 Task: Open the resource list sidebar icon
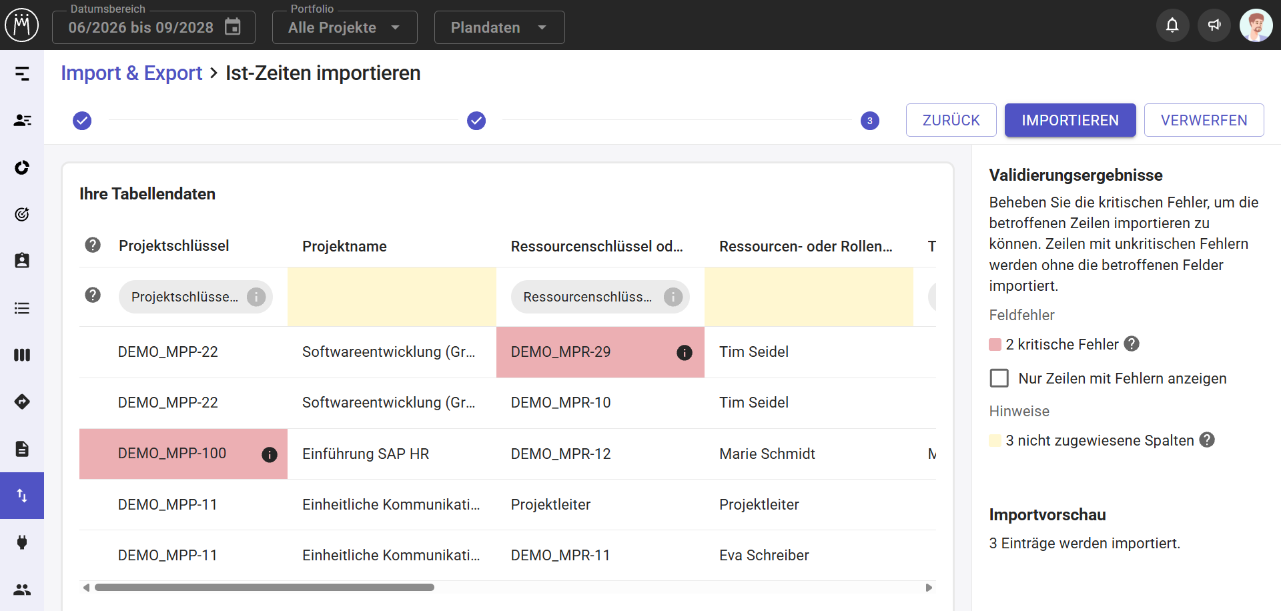(x=22, y=120)
